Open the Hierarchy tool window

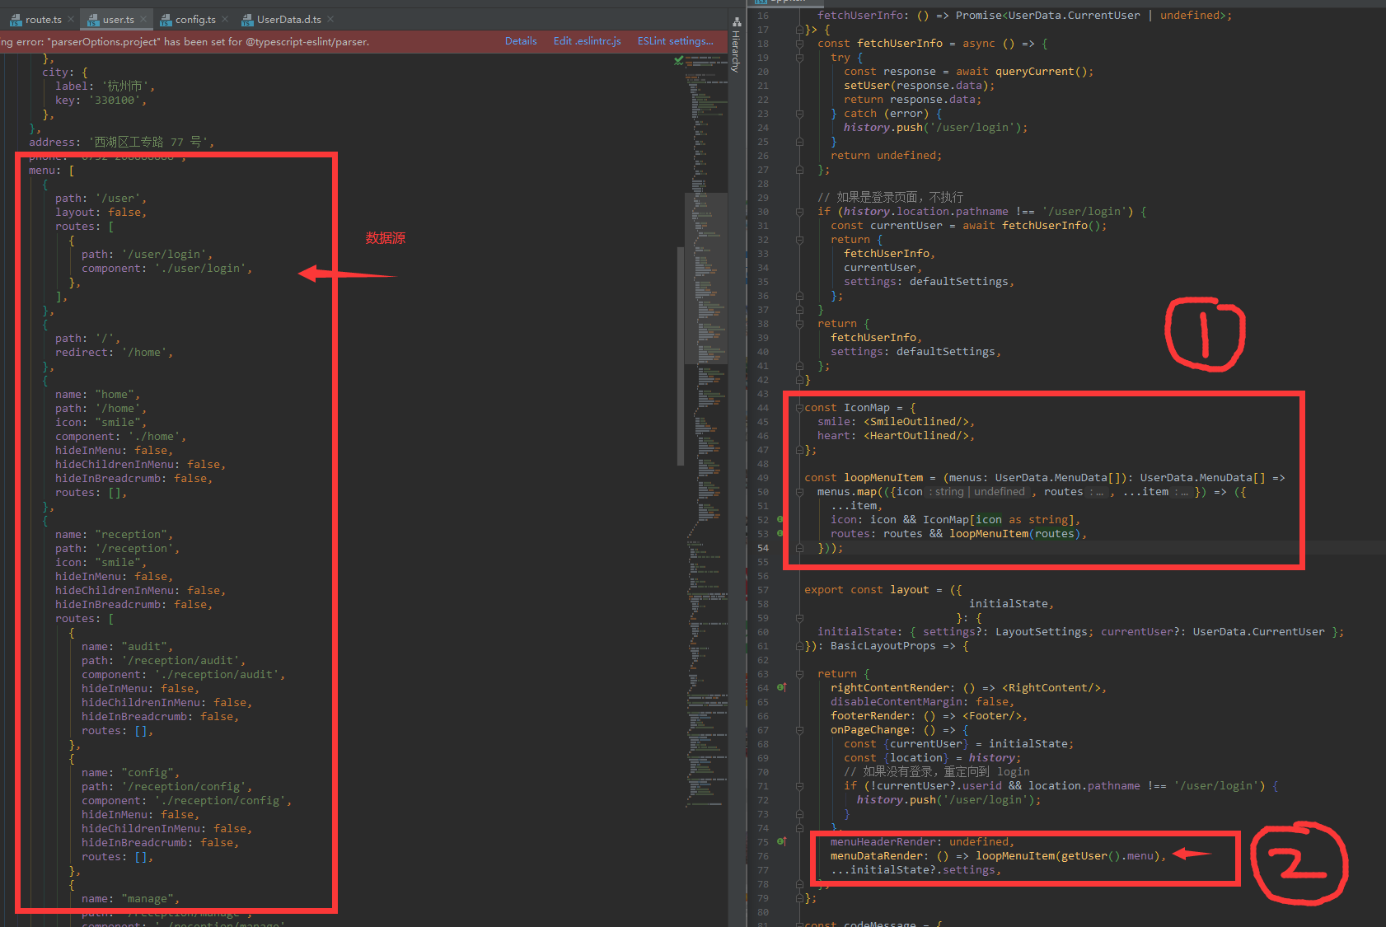coord(737,44)
